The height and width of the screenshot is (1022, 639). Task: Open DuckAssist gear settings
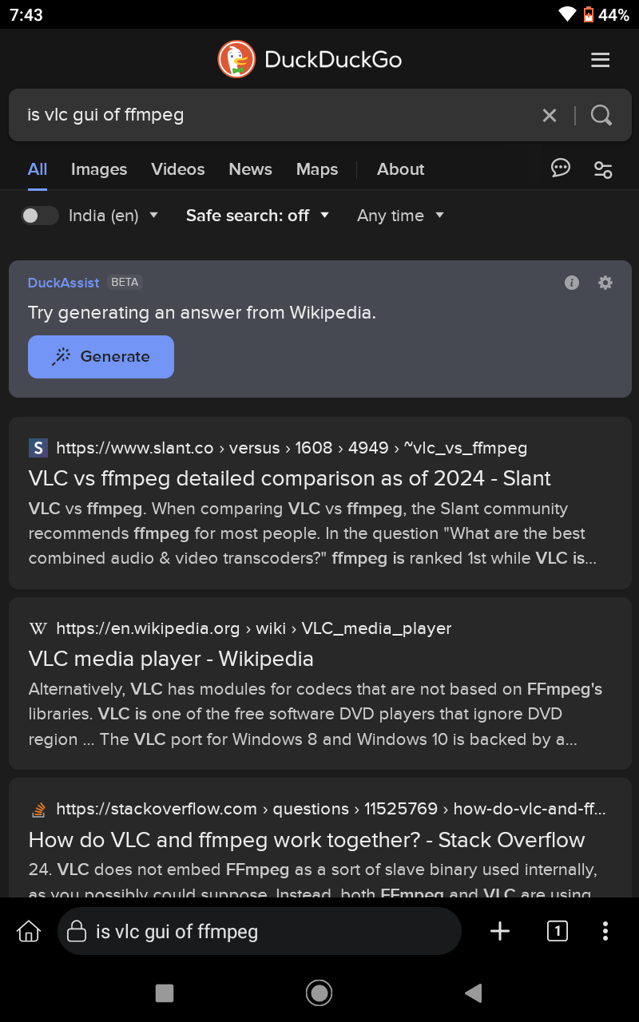click(x=605, y=283)
